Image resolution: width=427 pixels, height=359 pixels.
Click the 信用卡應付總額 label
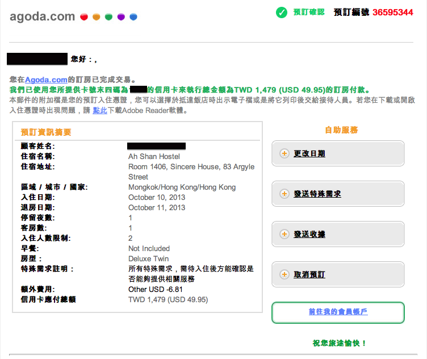pyautogui.click(x=48, y=299)
